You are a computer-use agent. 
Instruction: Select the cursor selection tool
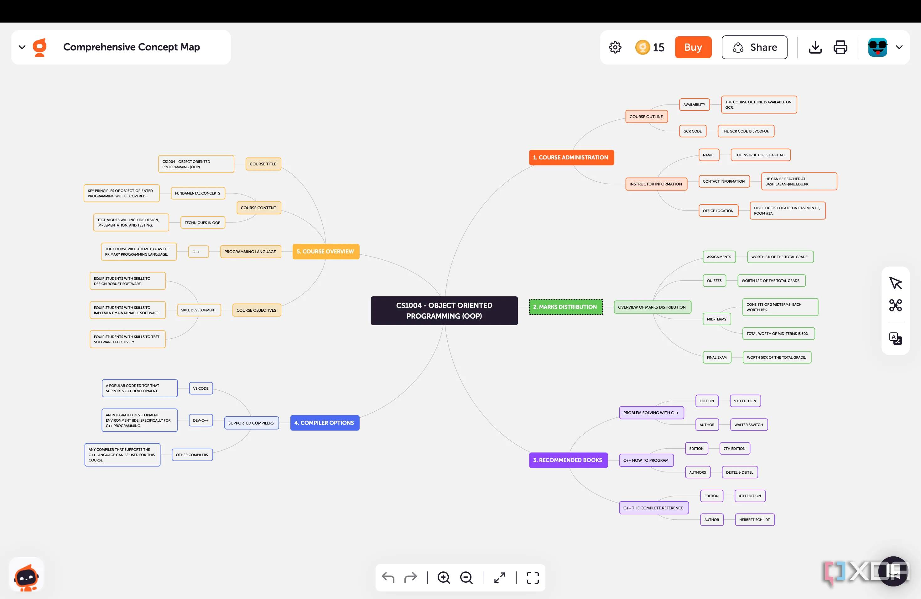895,283
